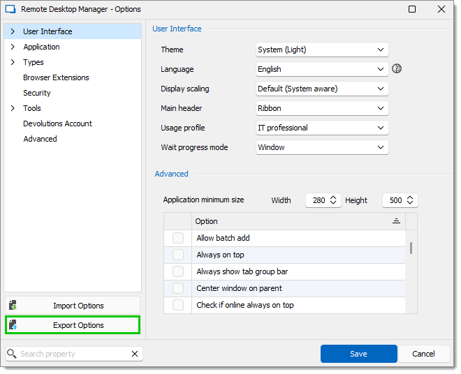Open the Usage profile dropdown
The width and height of the screenshot is (461, 374).
click(322, 128)
